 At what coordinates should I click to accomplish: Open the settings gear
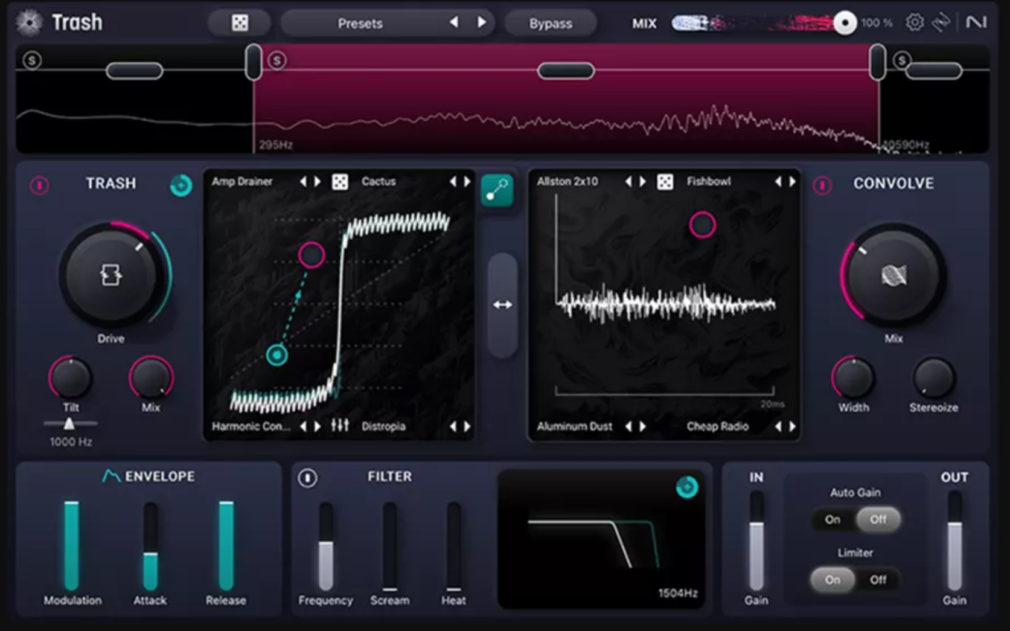(915, 23)
